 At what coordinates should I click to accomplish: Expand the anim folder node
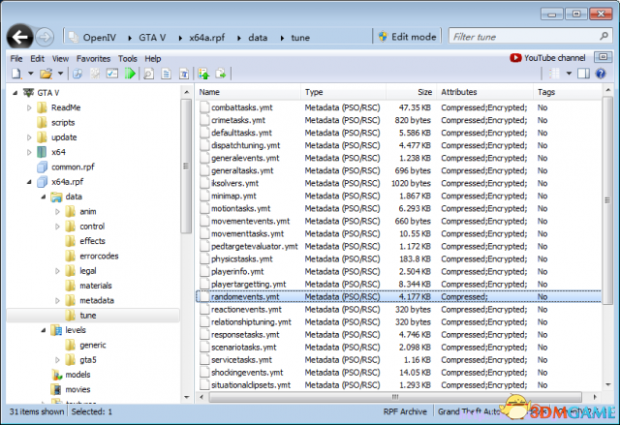57,212
